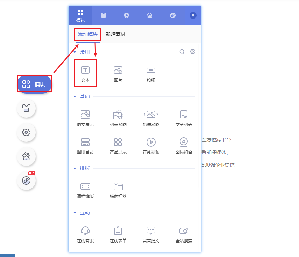Choose the 列表多图 module

pyautogui.click(x=118, y=118)
